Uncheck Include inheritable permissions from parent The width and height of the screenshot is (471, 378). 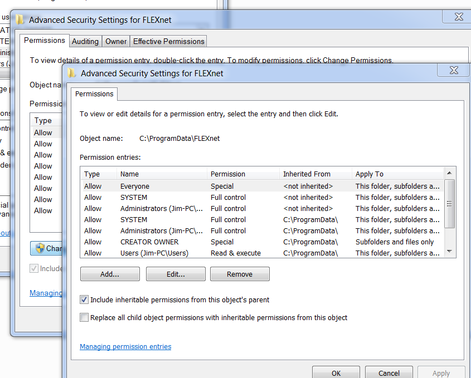tap(84, 300)
